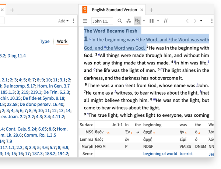The width and height of the screenshot is (221, 169).
Task: Click the MSS row label
Action: pos(90,132)
